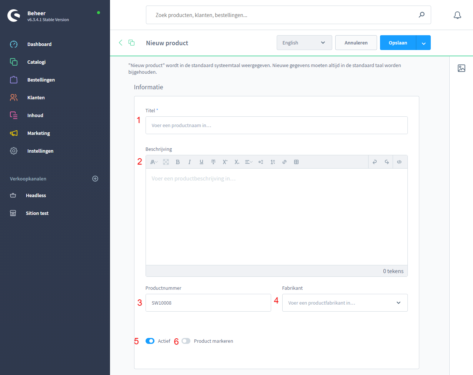Open the media sidebar image icon
The width and height of the screenshot is (473, 375).
pyautogui.click(x=462, y=68)
